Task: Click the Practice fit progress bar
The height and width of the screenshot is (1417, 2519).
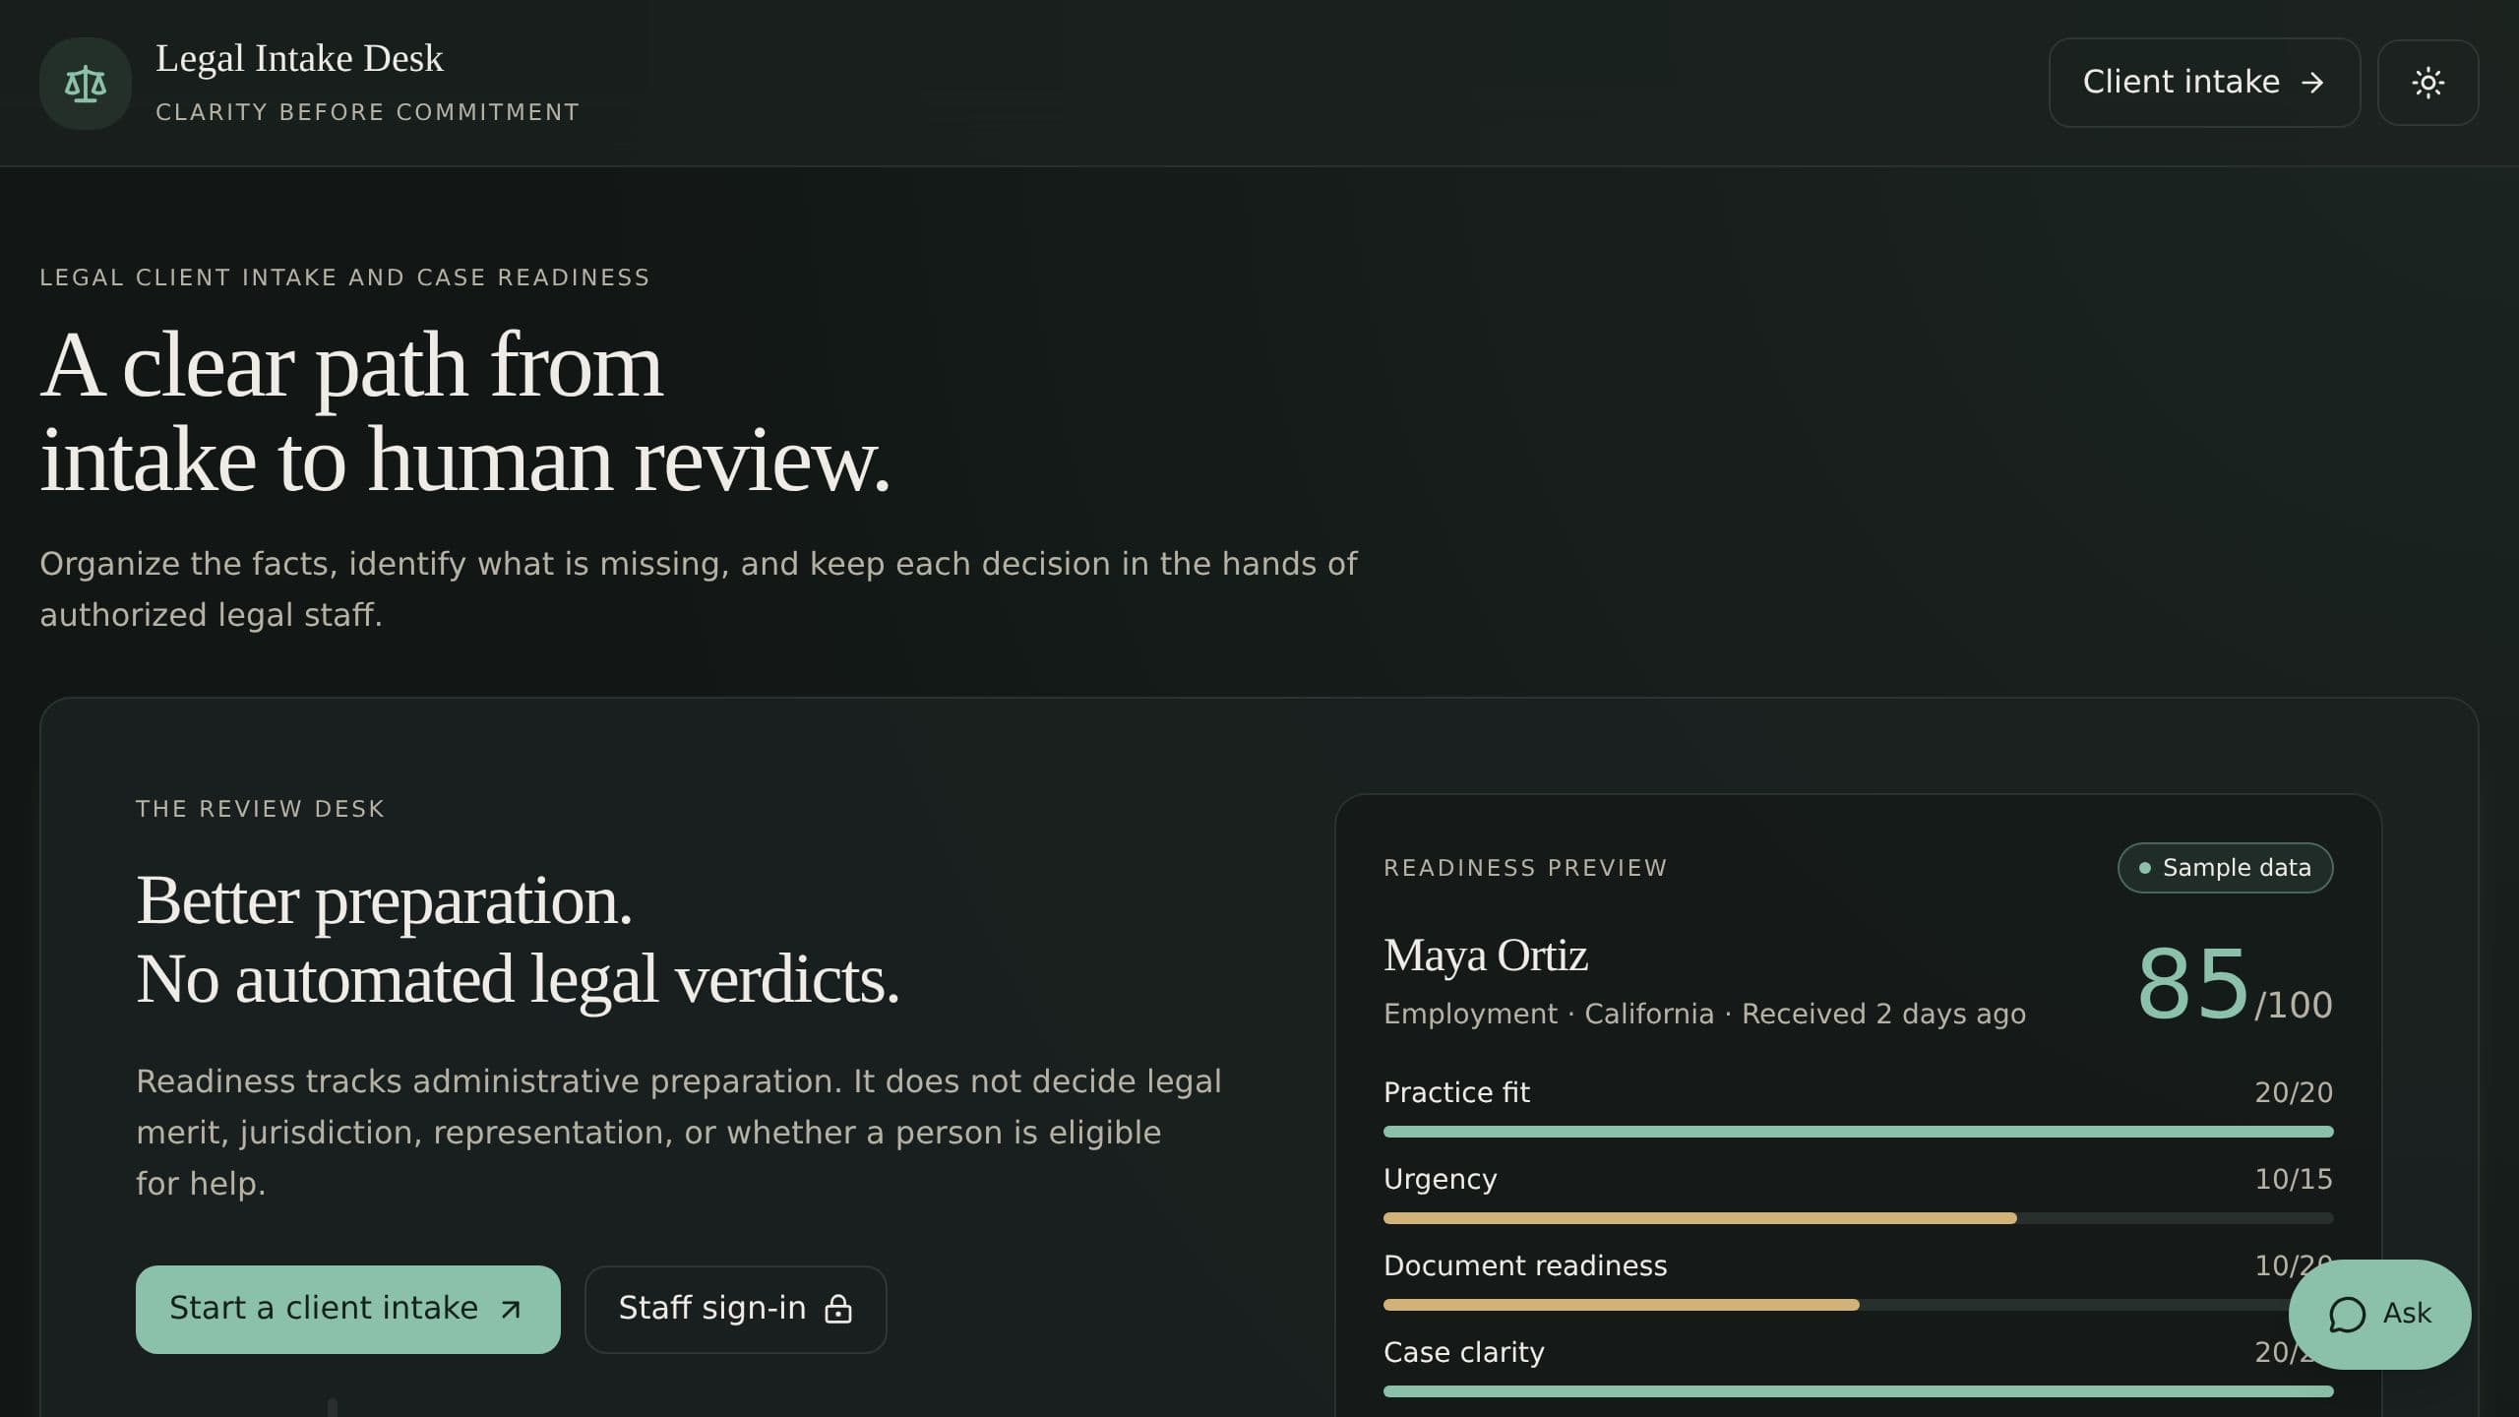Action: coord(1858,1132)
